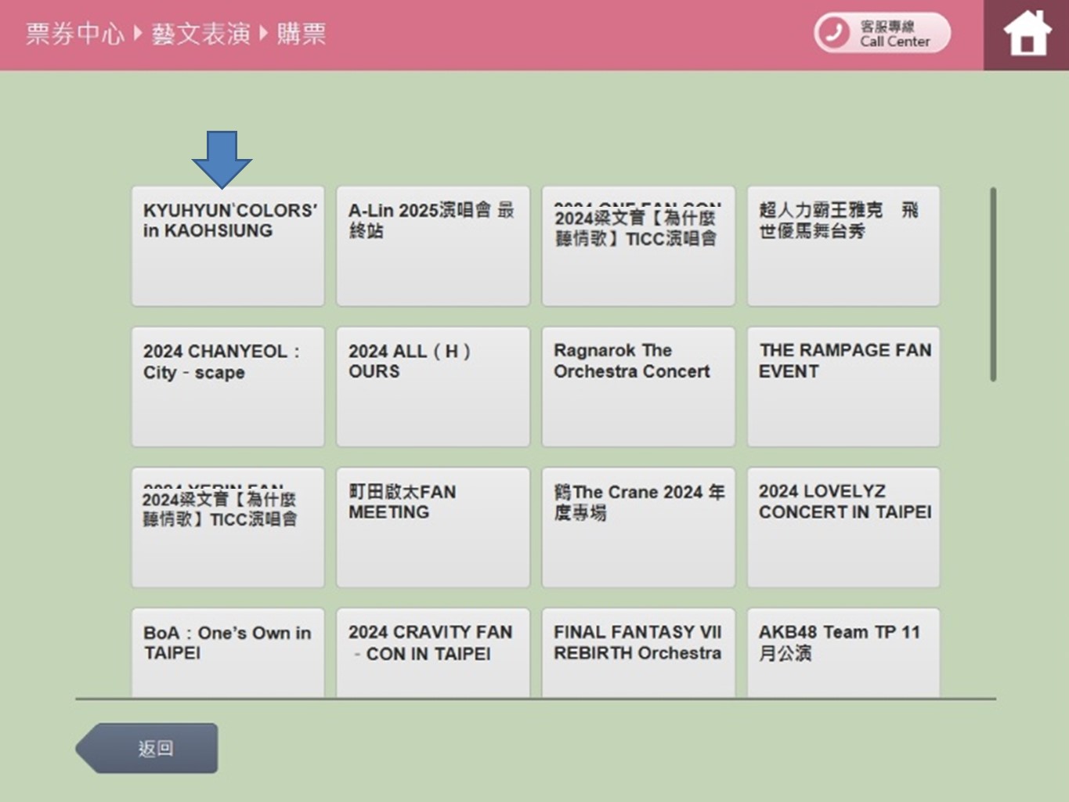Screen dimensions: 1069x802
Task: Click the event list vertical scrollbar
Action: [993, 284]
